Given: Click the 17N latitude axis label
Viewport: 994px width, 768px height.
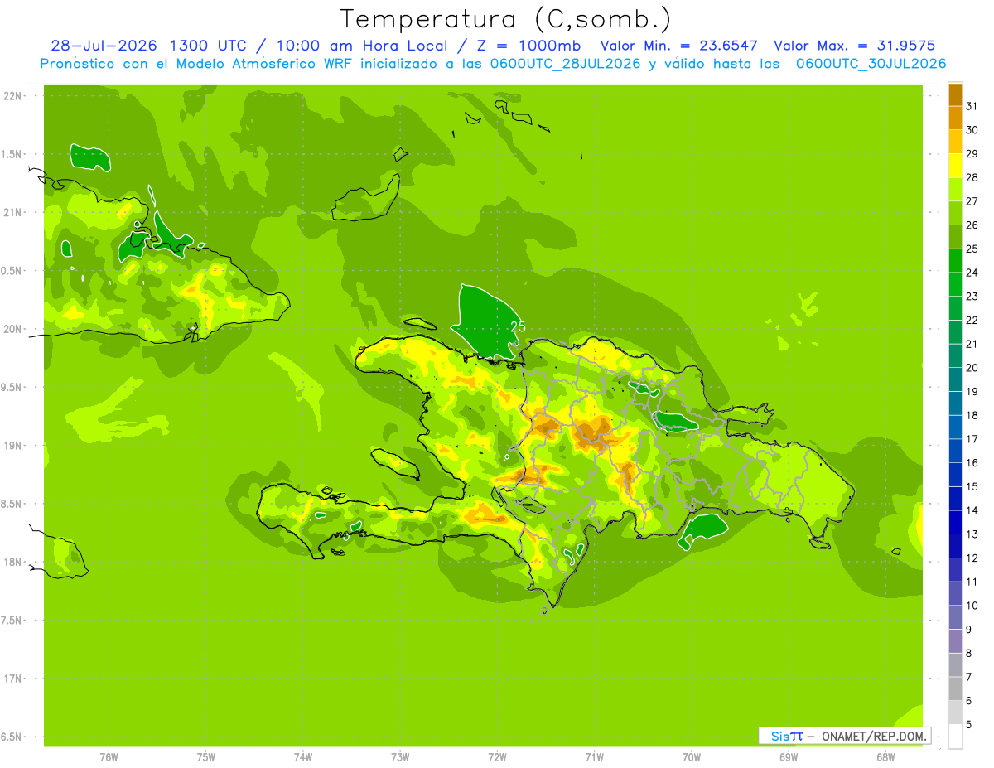Looking at the screenshot, I should pos(12,679).
